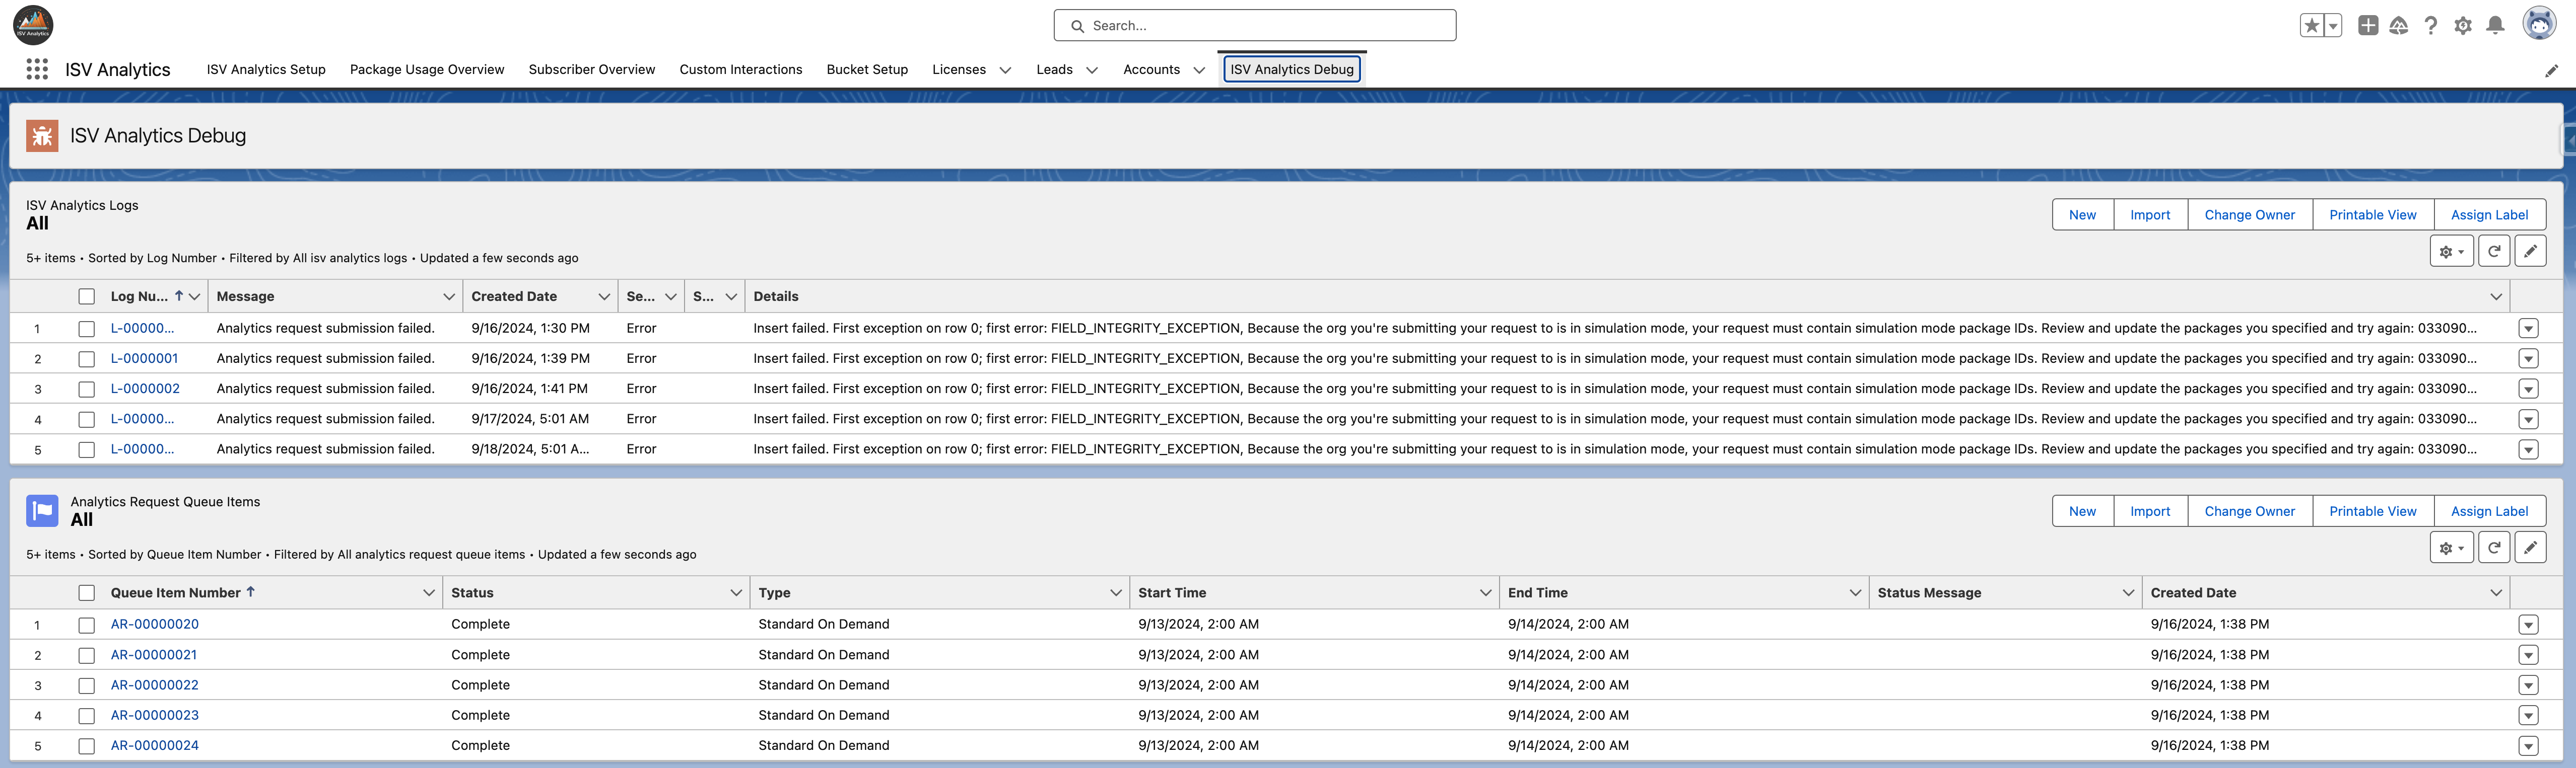
Task: Open the L-0000002 log link
Action: (x=145, y=389)
